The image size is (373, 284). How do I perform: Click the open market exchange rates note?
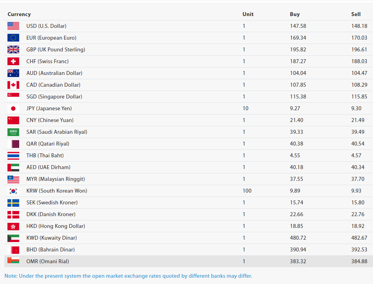click(x=128, y=276)
